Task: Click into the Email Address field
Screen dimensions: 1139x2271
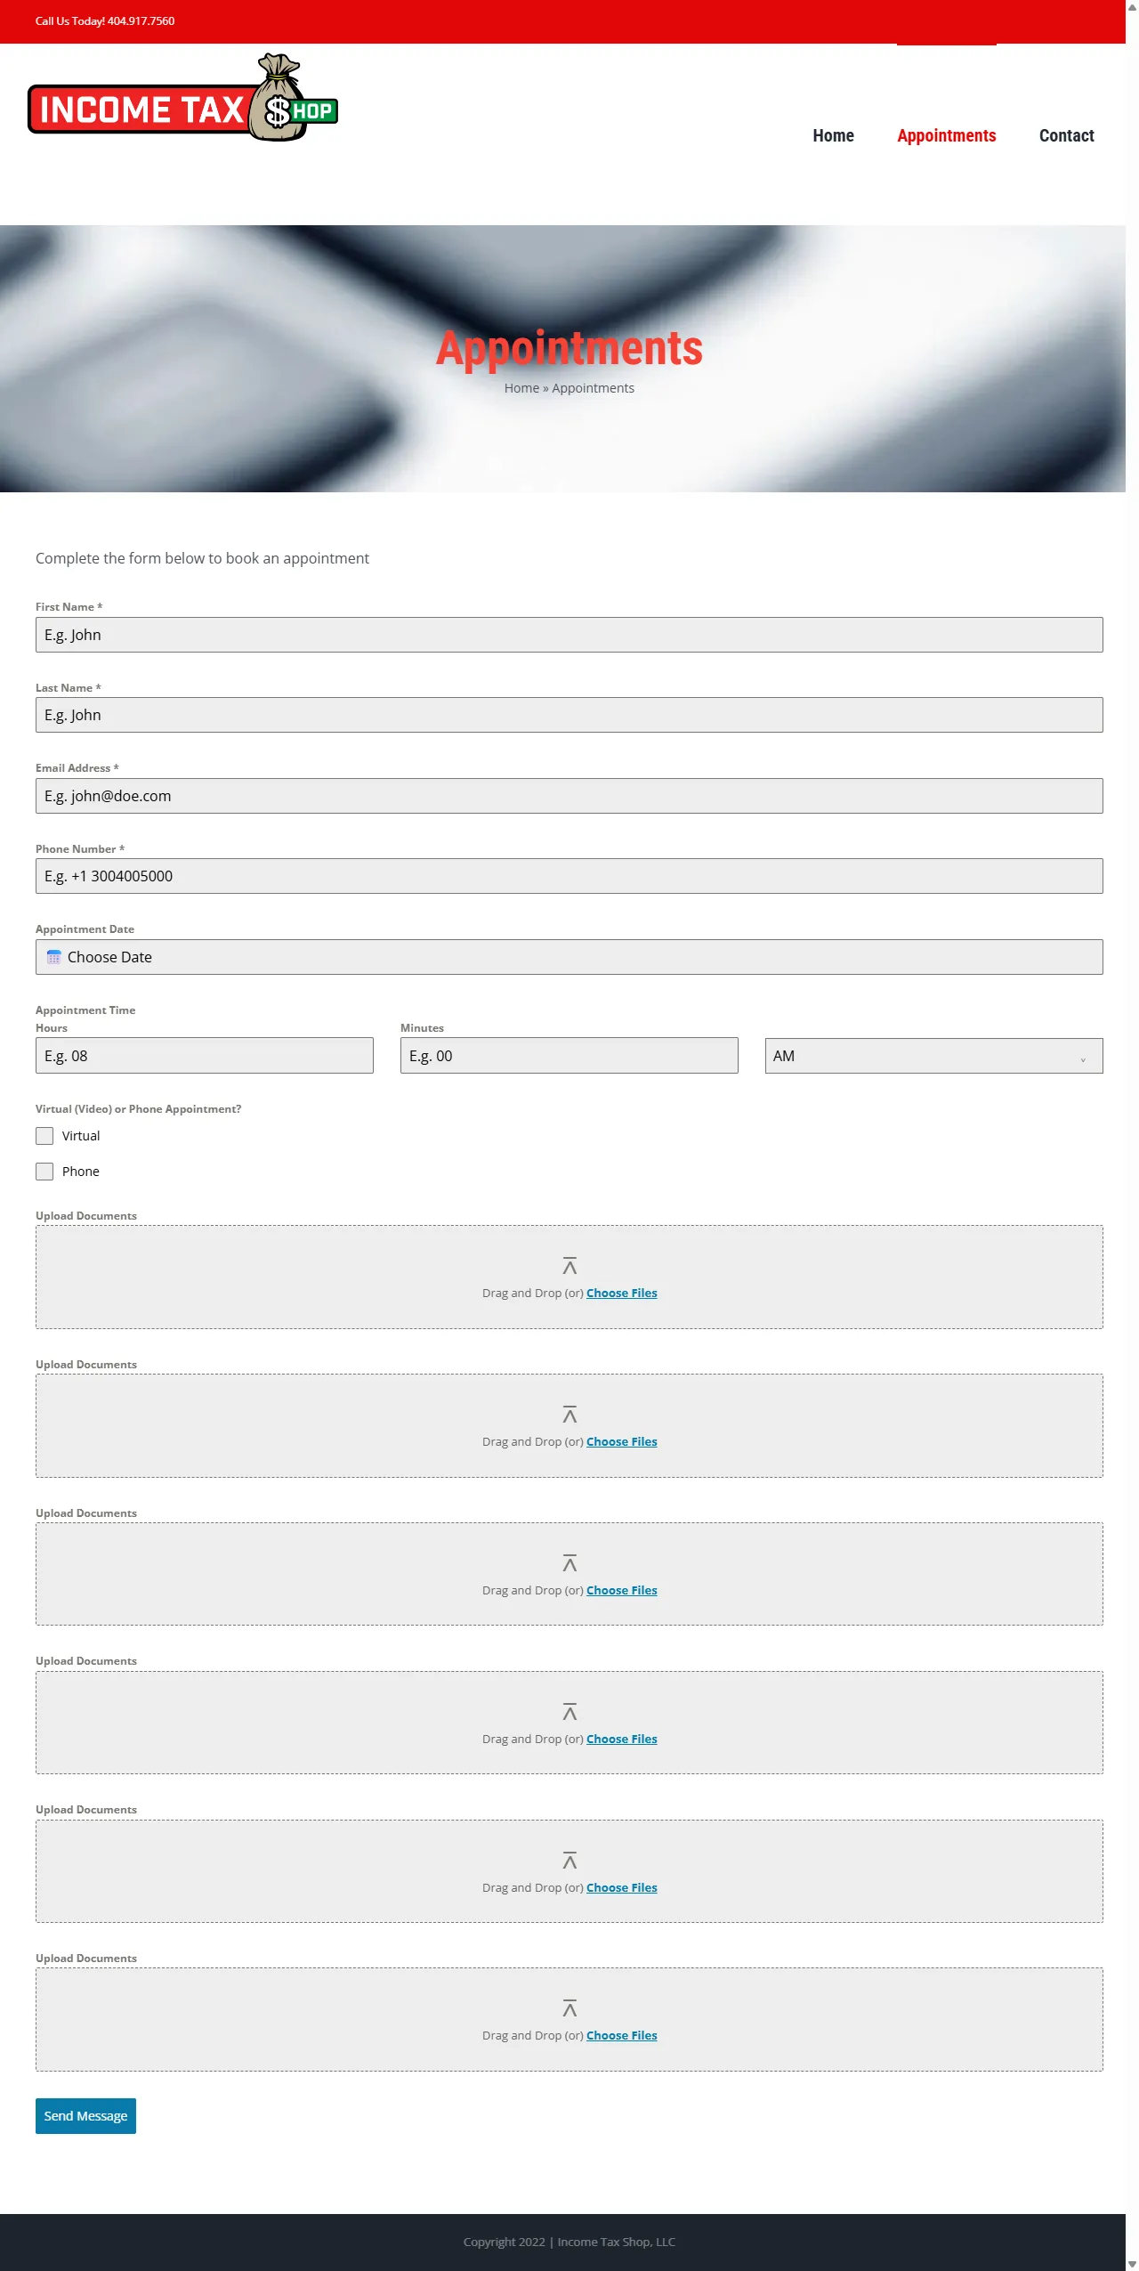Action: [569, 796]
